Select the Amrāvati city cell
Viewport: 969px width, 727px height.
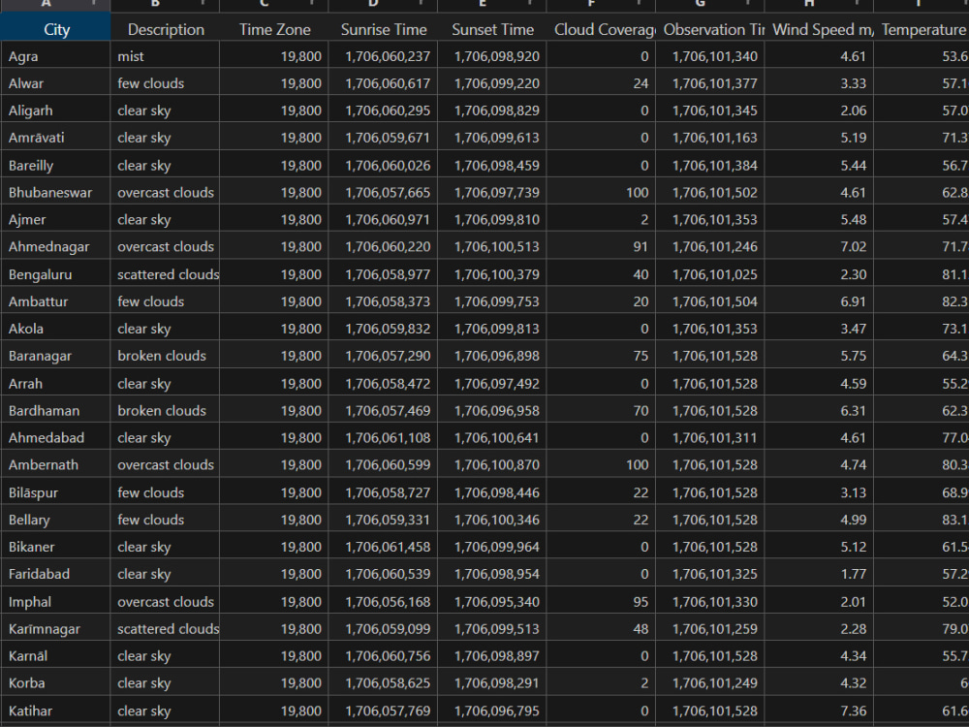click(x=55, y=138)
